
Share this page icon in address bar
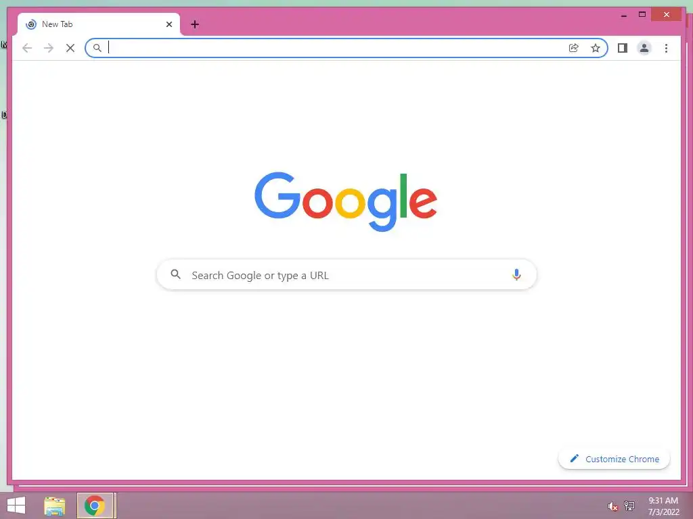click(x=574, y=48)
